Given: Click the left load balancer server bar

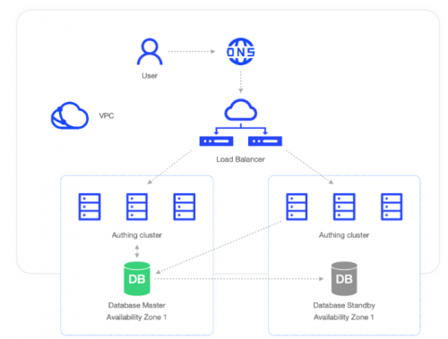Looking at the screenshot, I should pos(216,141).
